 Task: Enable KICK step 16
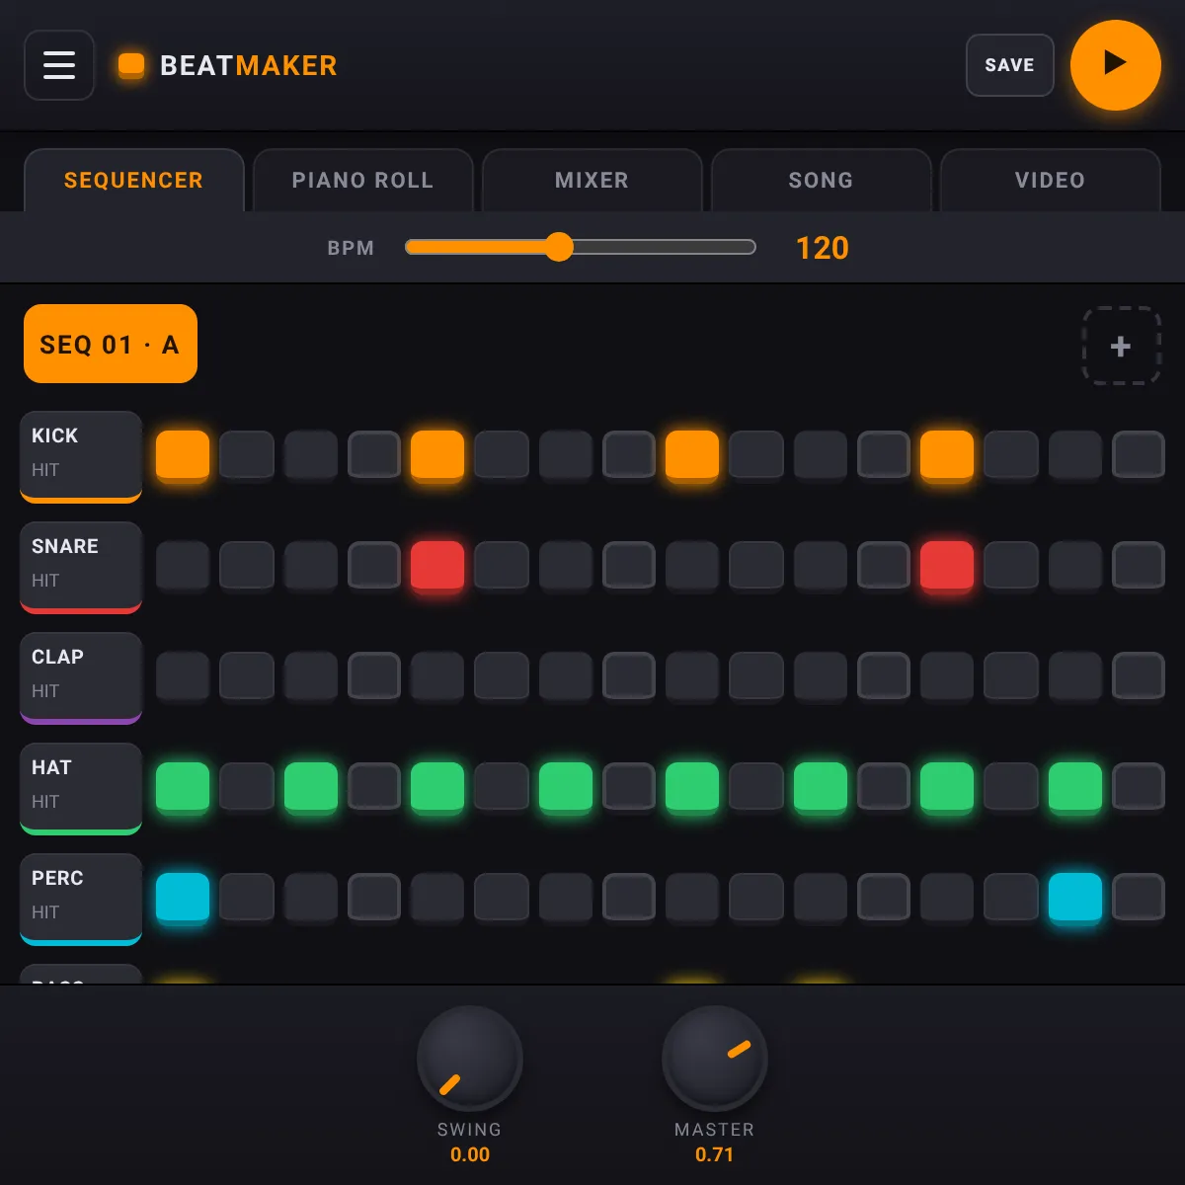pyautogui.click(x=1139, y=454)
